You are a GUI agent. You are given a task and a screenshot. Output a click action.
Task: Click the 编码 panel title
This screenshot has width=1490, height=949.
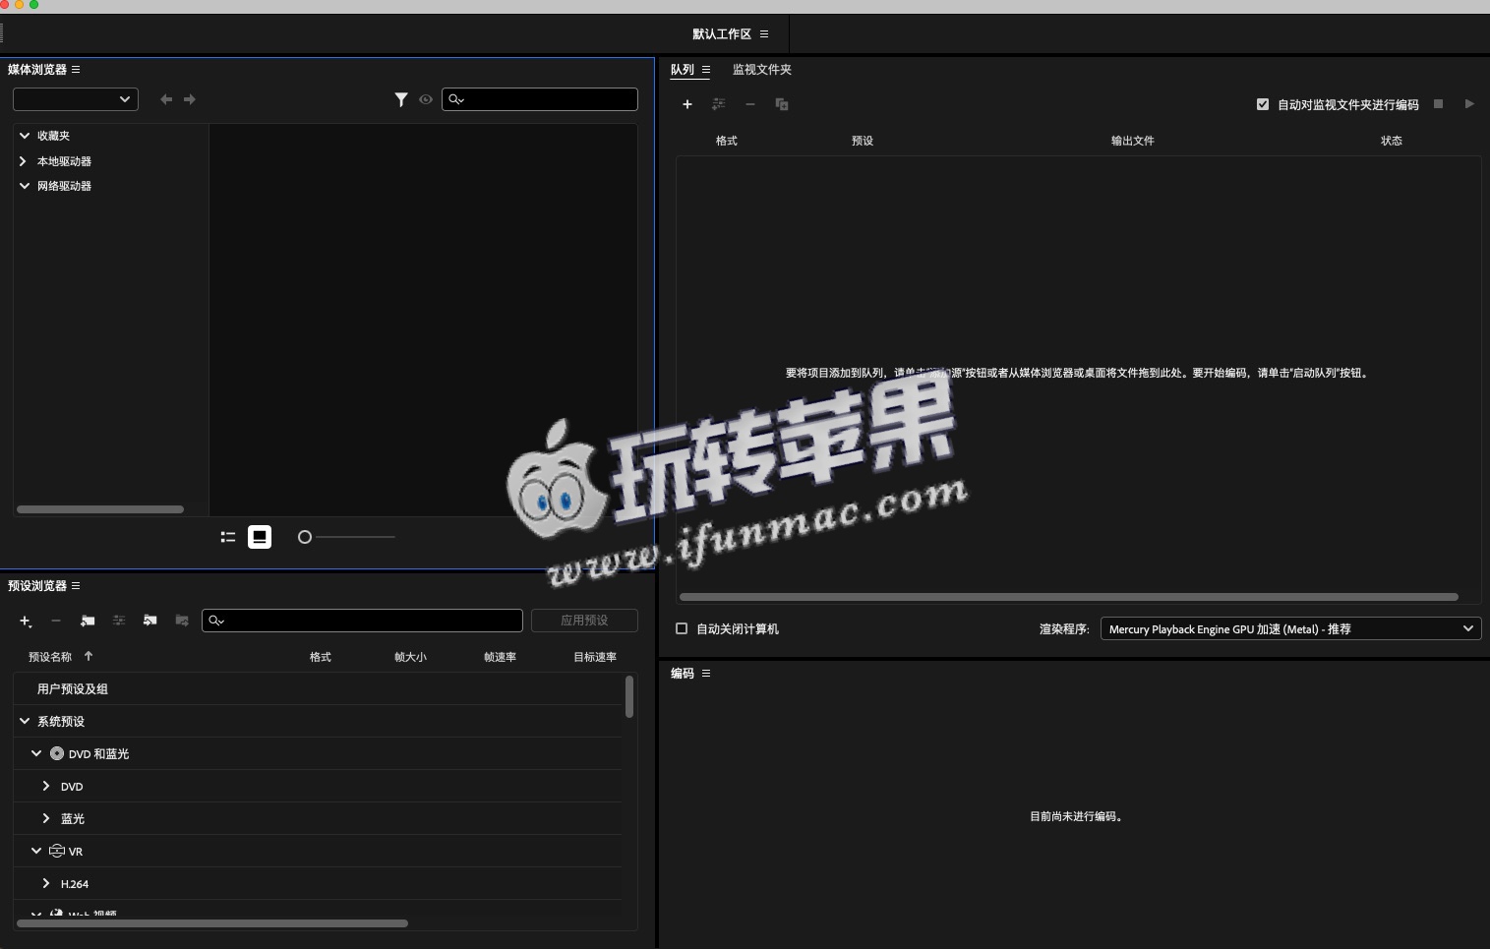coord(683,674)
